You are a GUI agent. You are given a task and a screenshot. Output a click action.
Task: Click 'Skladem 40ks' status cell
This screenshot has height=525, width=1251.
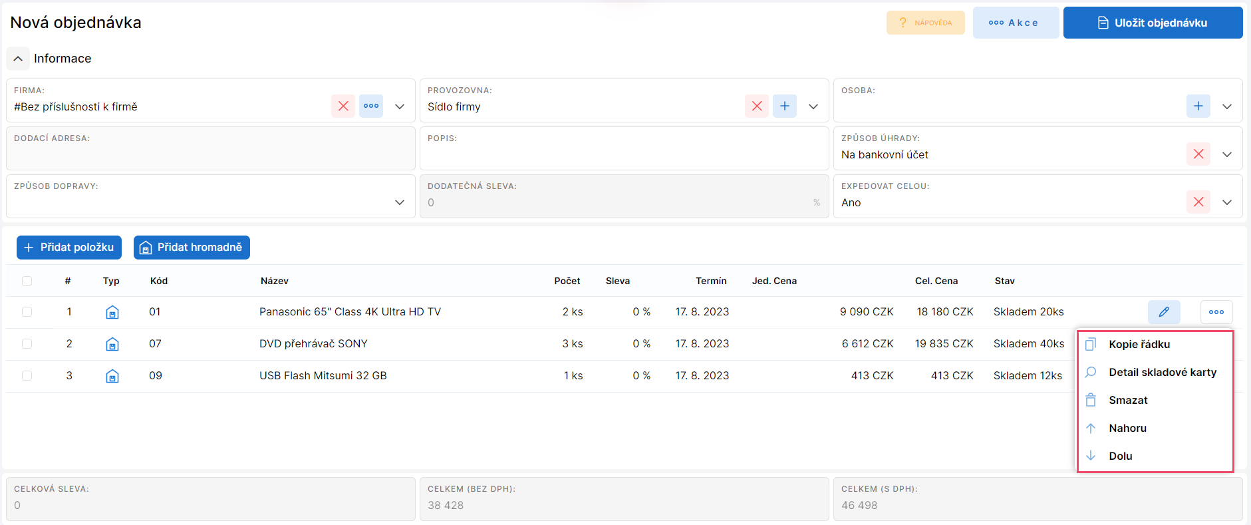[x=1029, y=343]
